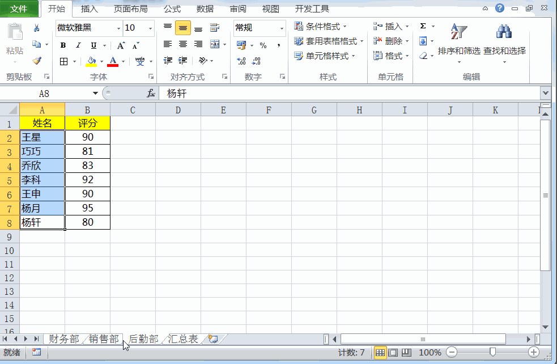This screenshot has width=557, height=364.
Task: Increase font size with the big A
Action: [121, 45]
